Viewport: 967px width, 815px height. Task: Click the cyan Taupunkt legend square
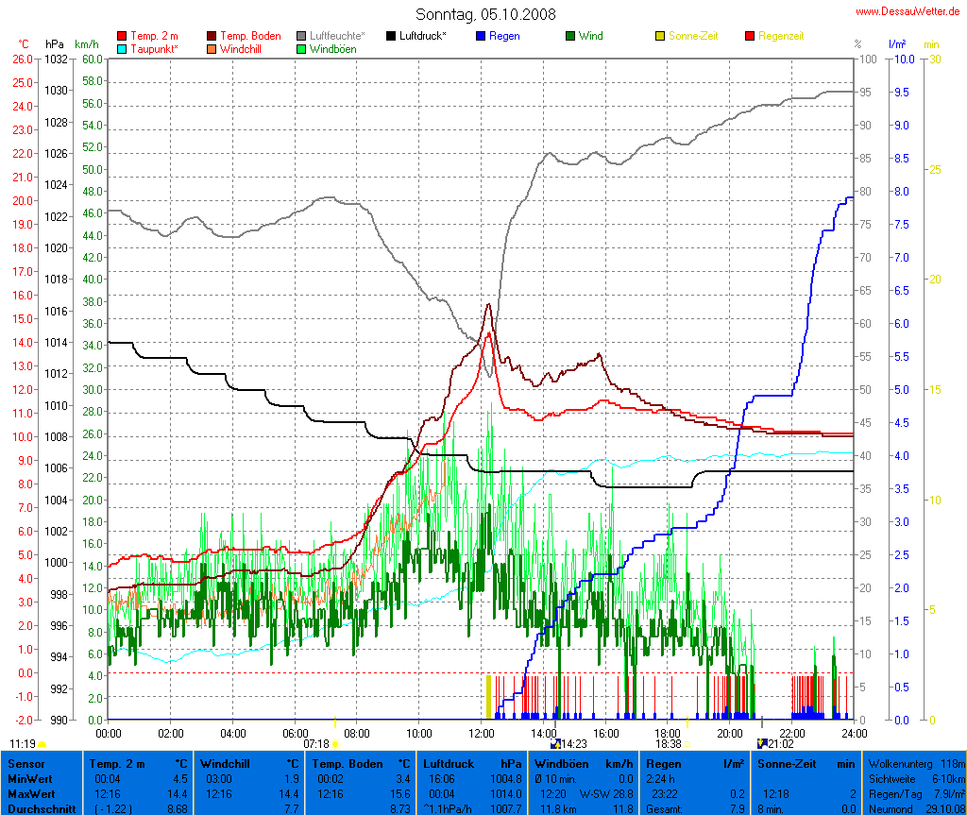click(122, 48)
